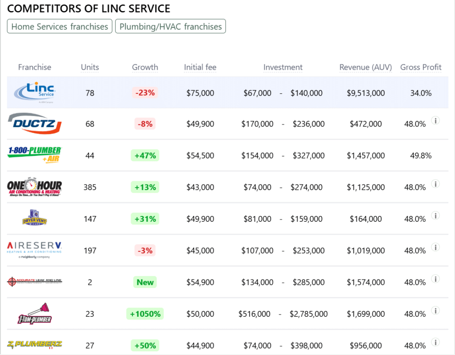Show gross profit info for One Hour
Viewport: 455px width, 355px height.
435,184
